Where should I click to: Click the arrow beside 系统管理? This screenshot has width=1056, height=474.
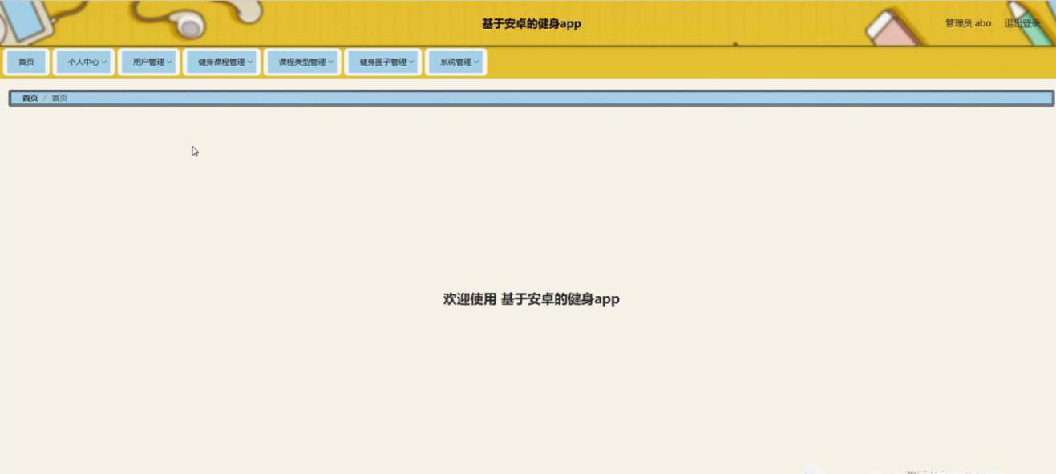(x=477, y=62)
